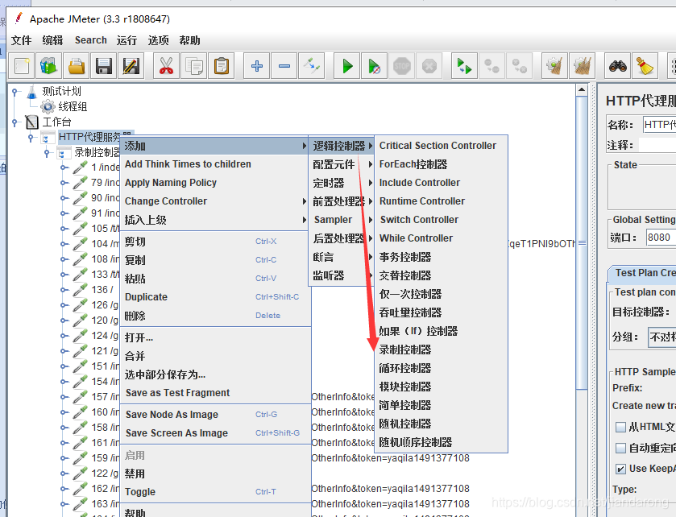Click the Search binoculars icon
The image size is (676, 517).
617,66
